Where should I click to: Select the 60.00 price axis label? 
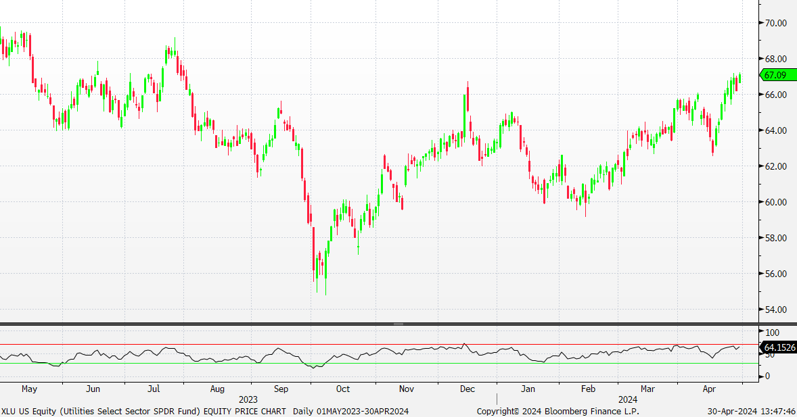[x=775, y=202]
